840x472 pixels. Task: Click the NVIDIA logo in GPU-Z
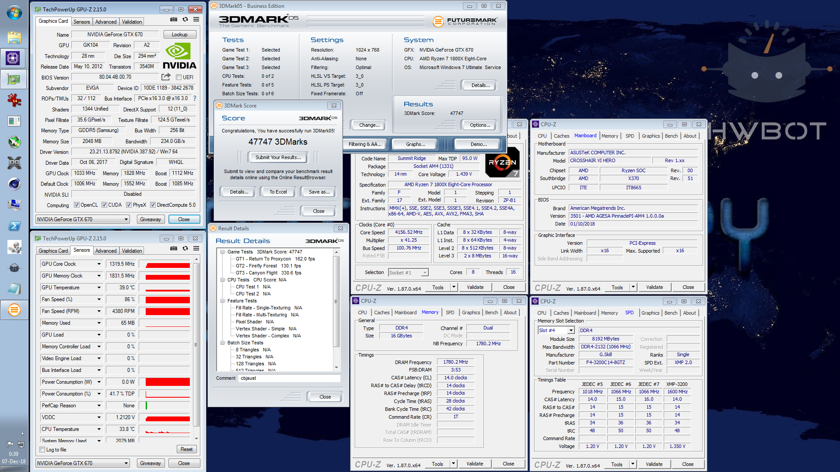click(179, 56)
